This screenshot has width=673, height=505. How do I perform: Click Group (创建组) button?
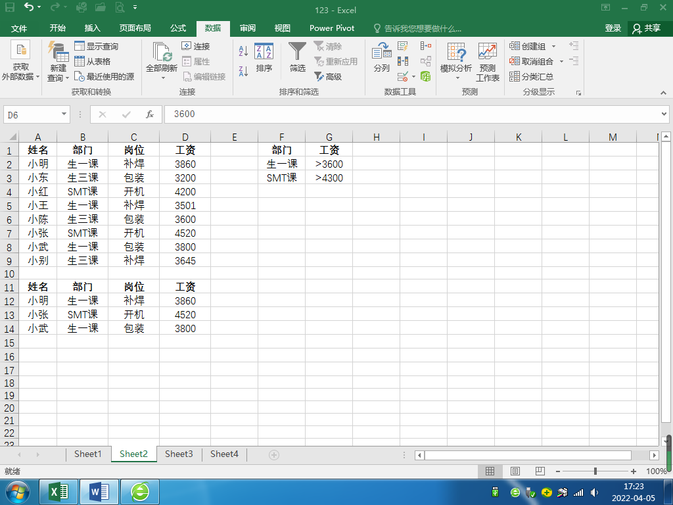click(528, 46)
